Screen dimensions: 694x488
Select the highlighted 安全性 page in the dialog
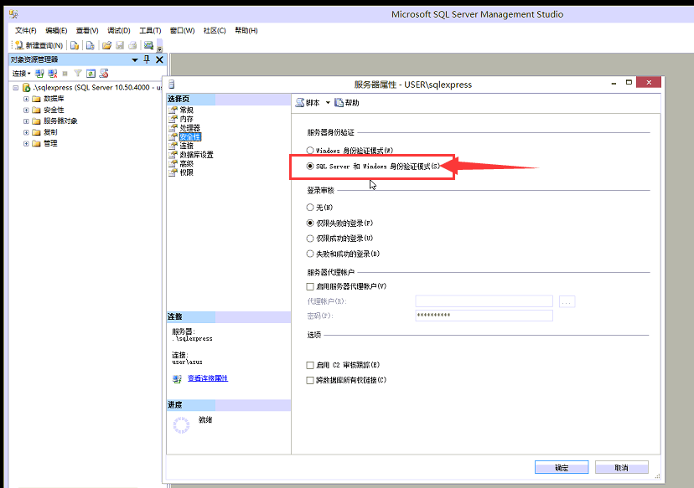[190, 137]
